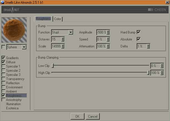Click the Octaves value field
Viewport: 170px width, 121px height.
pyautogui.click(x=56, y=39)
